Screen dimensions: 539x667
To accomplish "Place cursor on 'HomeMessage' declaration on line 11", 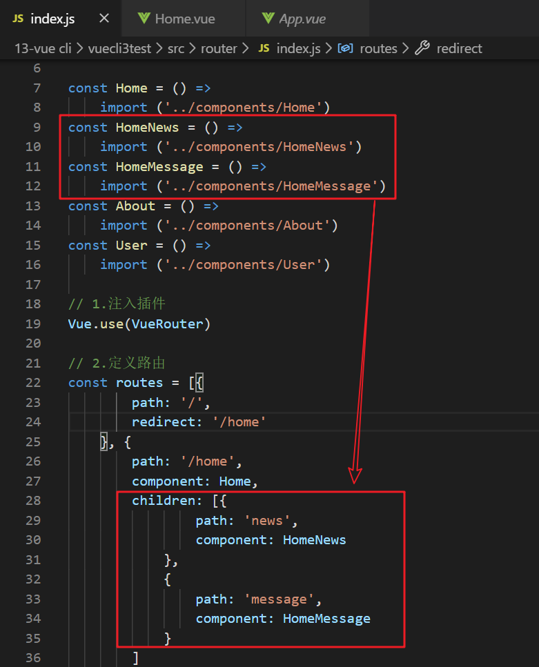I will pos(159,167).
